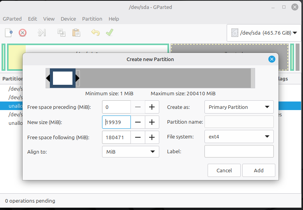Increase Free space following value
Screen dimensions: 303x210
[x=152, y=137]
